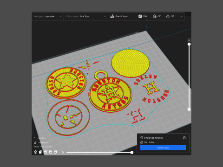Viewport: 223px width, 167px height.
Task: Click the model dimensions text
Action: pyautogui.click(x=43, y=147)
